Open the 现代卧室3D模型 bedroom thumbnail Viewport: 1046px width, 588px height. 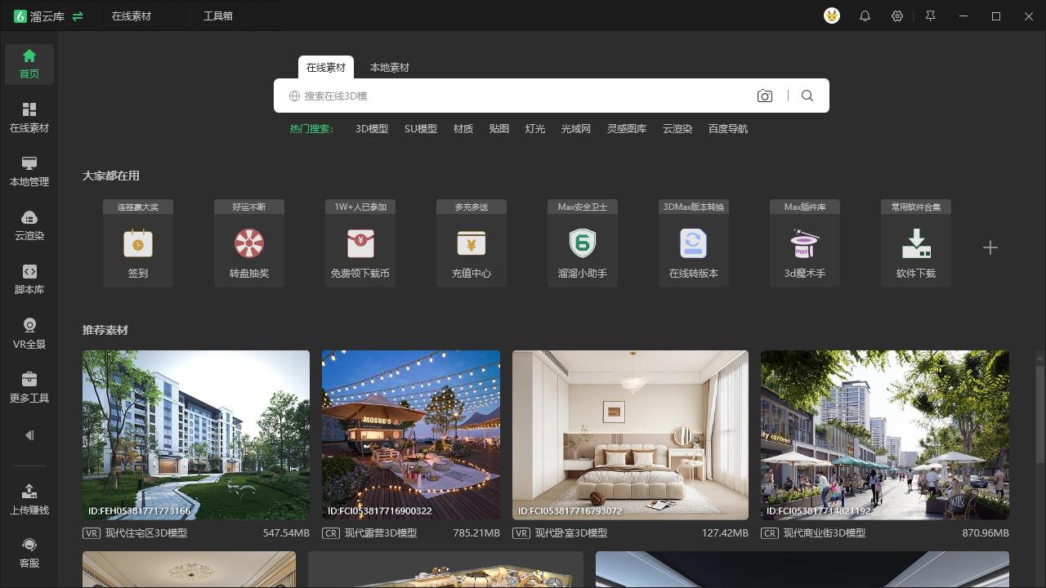pyautogui.click(x=629, y=434)
